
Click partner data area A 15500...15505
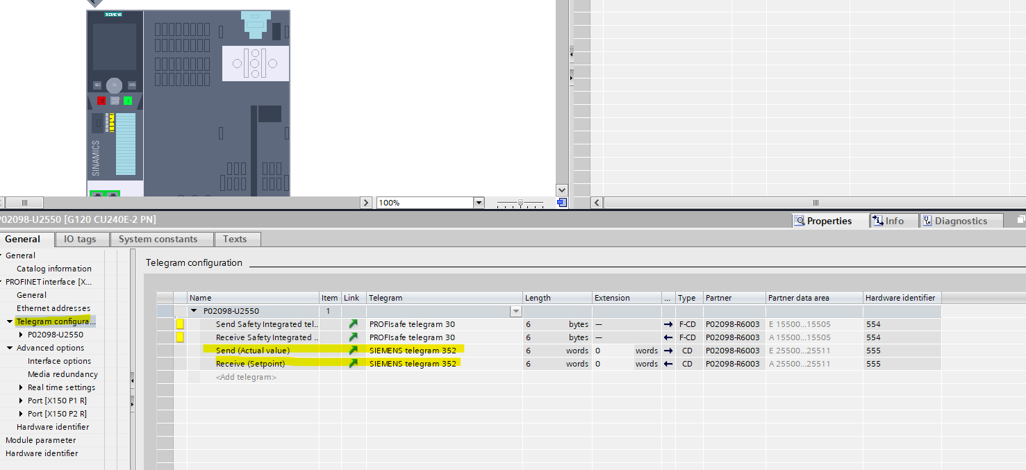800,337
